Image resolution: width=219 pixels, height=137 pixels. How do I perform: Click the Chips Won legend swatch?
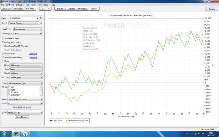coord(51,120)
